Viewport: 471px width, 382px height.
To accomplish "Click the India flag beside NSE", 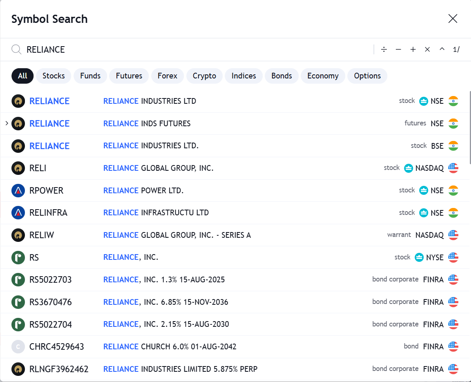I will (x=453, y=101).
